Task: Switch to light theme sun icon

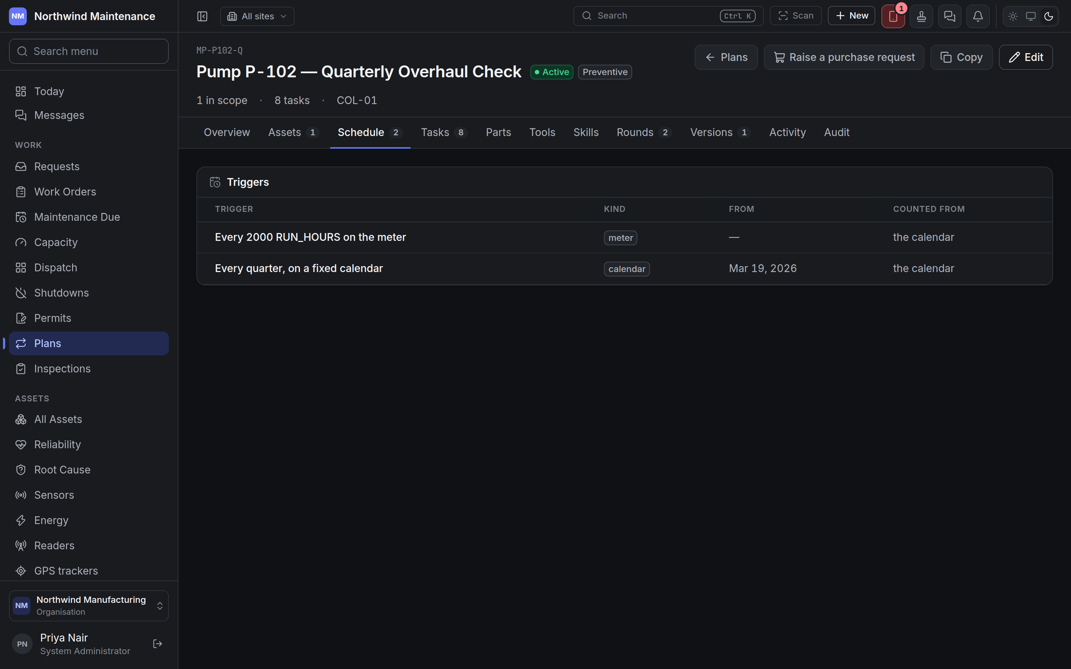Action: 1013,16
